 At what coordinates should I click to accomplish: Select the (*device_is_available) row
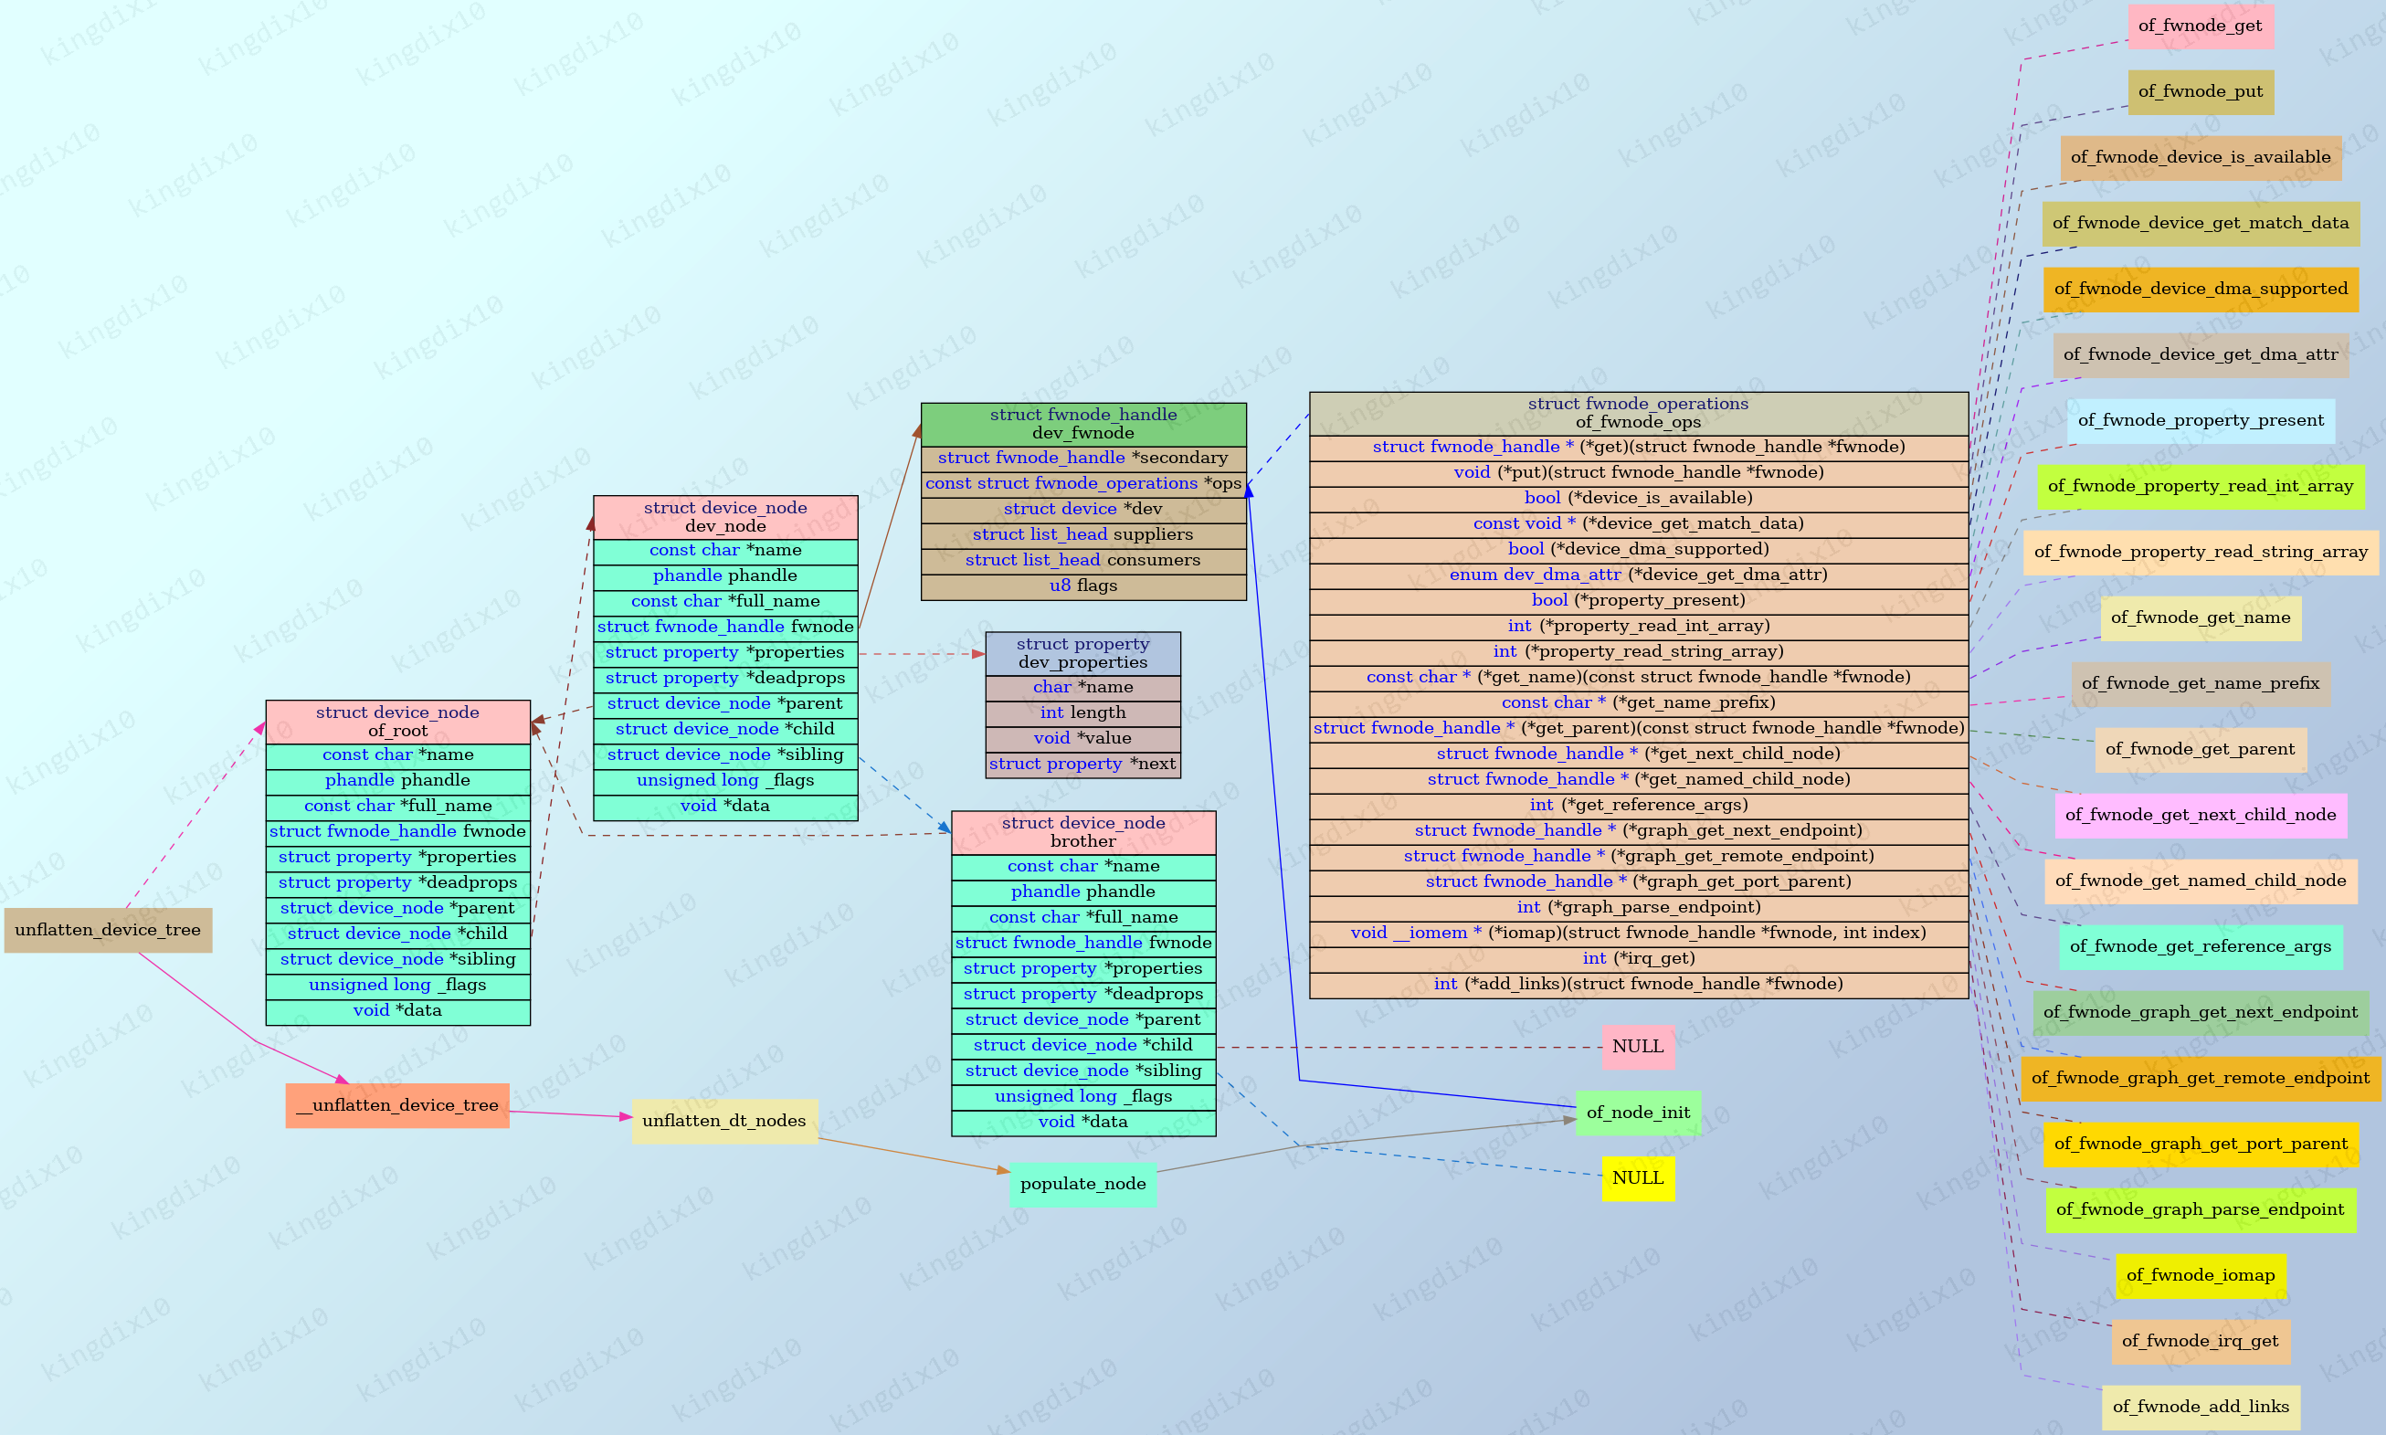tap(1639, 499)
